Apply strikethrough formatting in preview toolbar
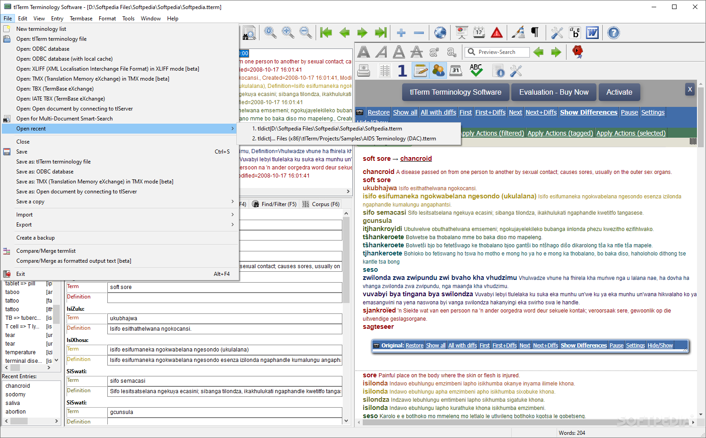Image resolution: width=706 pixels, height=438 pixels. point(417,52)
